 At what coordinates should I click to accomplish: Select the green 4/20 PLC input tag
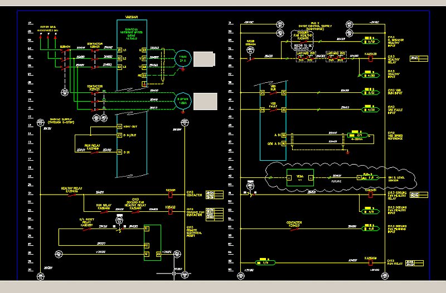(x=370, y=75)
